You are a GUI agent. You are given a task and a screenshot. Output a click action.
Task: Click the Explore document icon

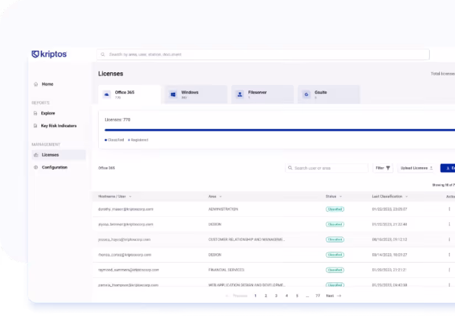35,114
